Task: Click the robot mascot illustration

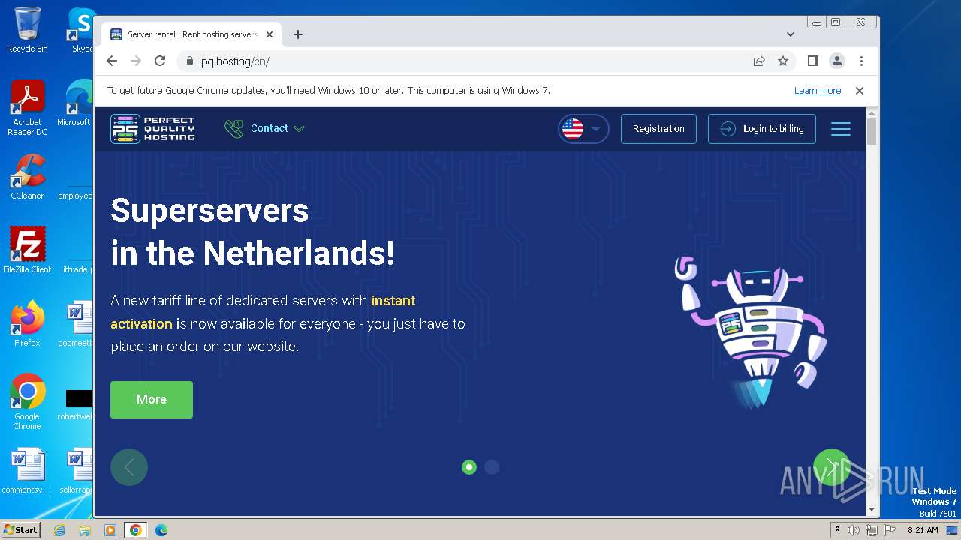Action: [x=751, y=334]
